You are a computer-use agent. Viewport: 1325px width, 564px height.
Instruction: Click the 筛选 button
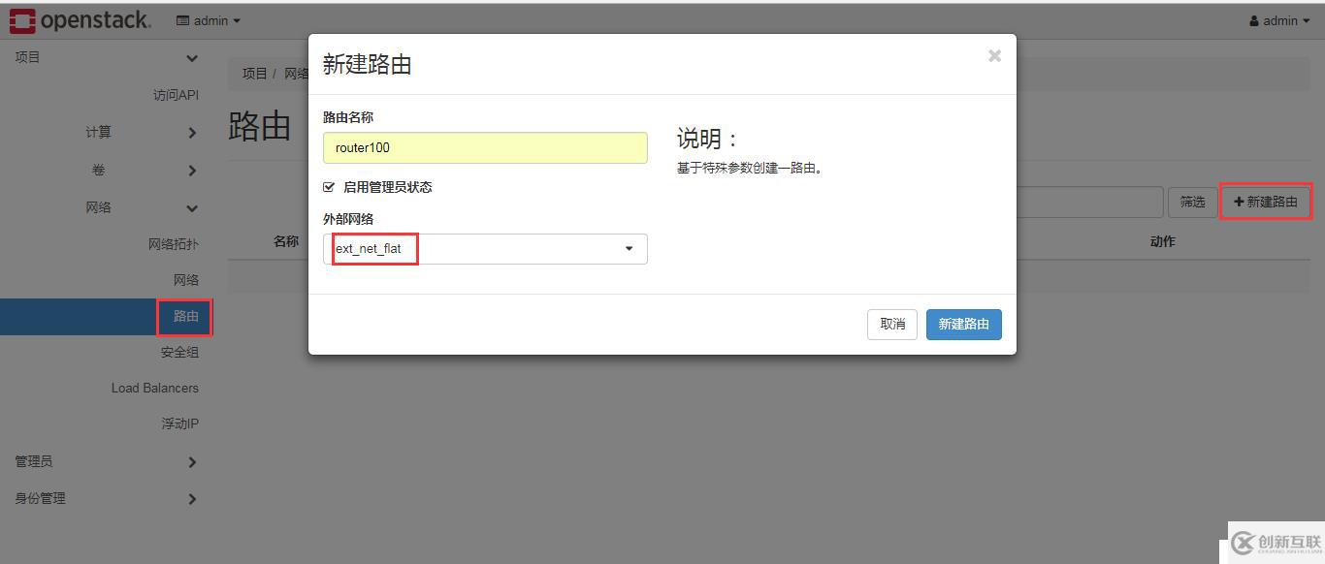1192,202
